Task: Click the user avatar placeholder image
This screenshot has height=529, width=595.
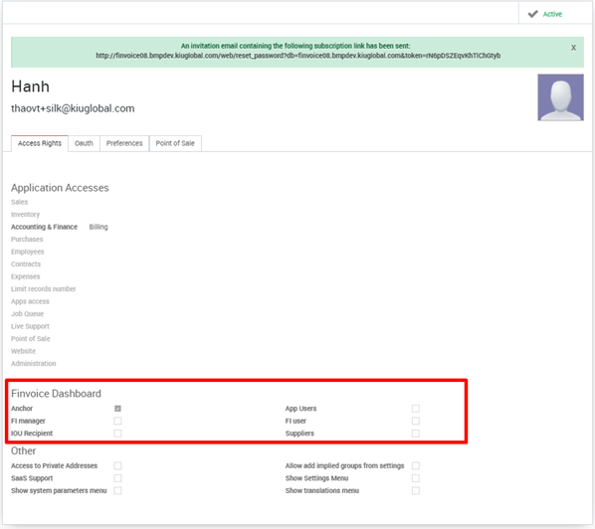Action: click(x=560, y=97)
